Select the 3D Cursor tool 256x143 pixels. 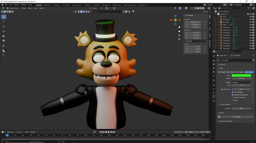click(4, 21)
